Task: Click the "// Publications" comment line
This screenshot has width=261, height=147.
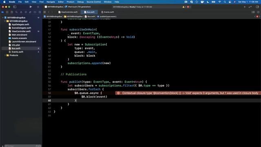Action: point(73,74)
